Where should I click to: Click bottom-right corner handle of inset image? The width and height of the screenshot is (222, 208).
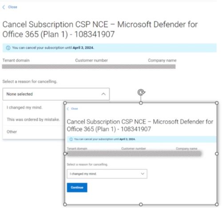(x=217, y=204)
